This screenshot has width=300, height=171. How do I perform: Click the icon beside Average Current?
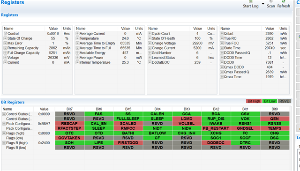click(x=77, y=33)
